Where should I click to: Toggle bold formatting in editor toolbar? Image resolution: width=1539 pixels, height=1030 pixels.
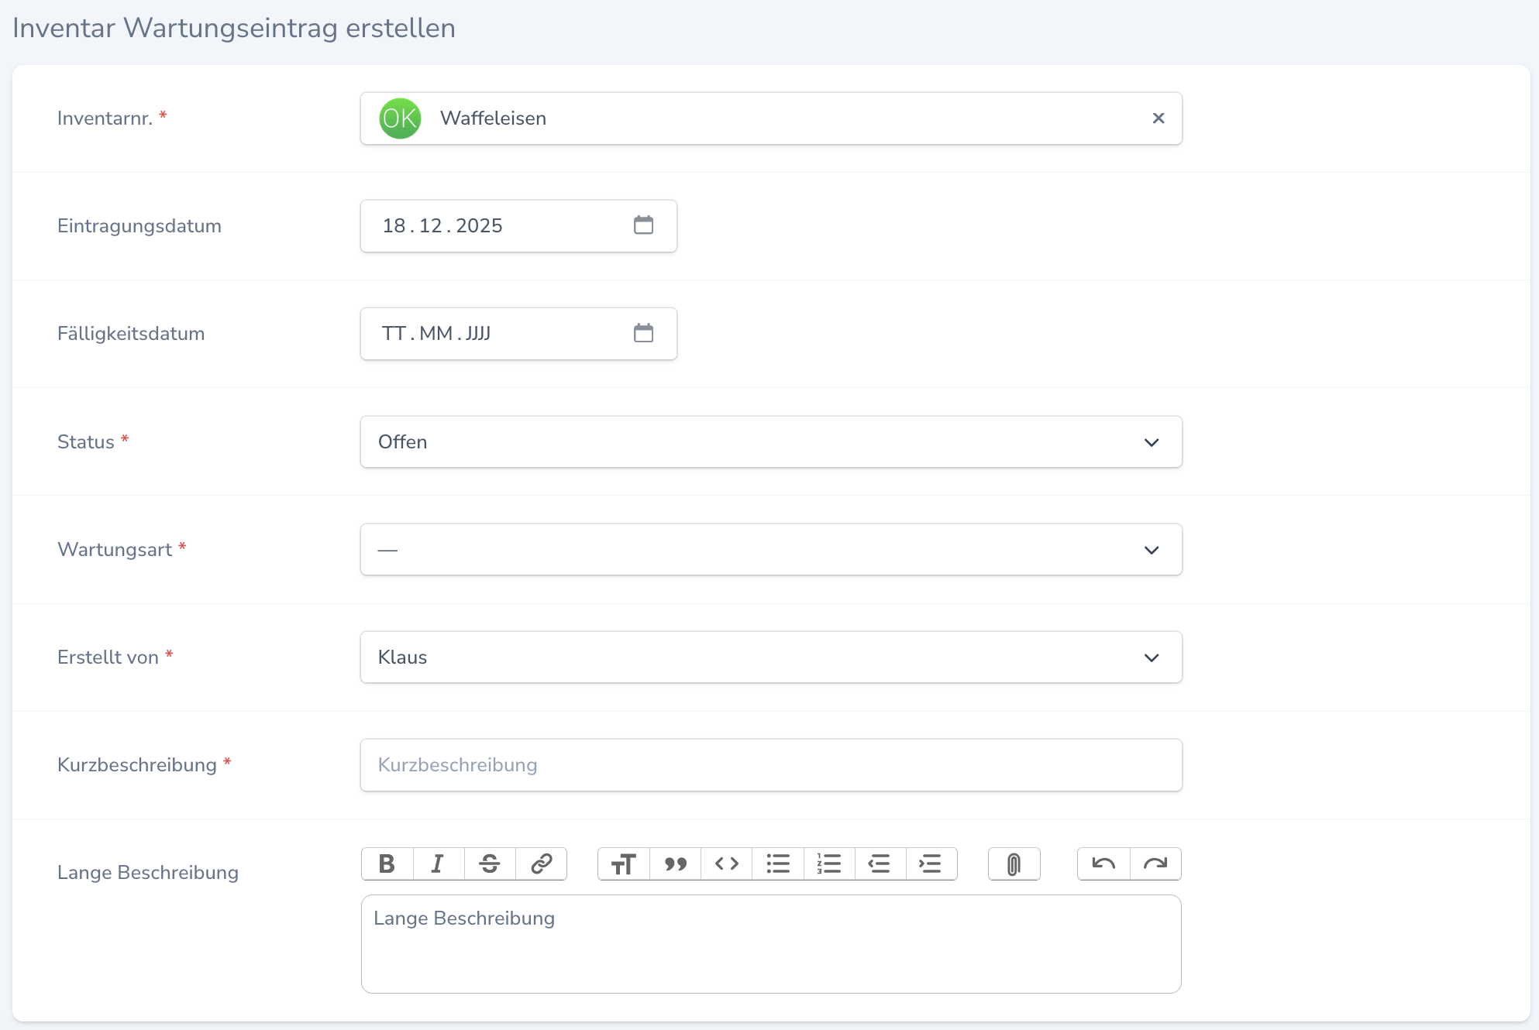tap(387, 863)
